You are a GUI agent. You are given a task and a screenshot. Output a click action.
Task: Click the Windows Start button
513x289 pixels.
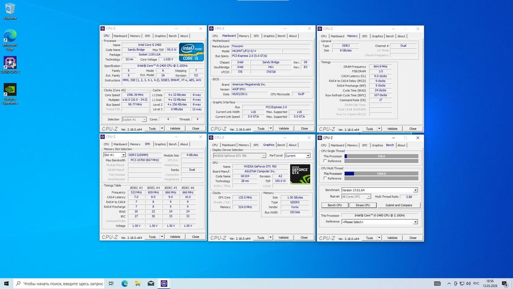pos(6,283)
